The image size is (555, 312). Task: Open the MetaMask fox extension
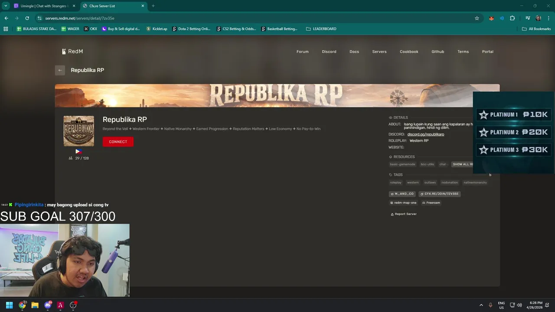491,18
